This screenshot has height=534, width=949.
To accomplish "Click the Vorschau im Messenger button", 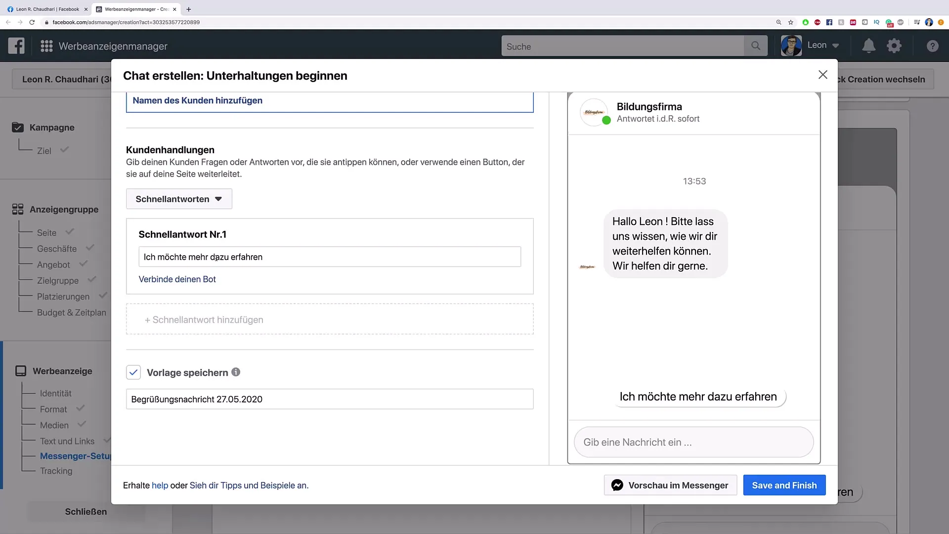I will coord(670,485).
